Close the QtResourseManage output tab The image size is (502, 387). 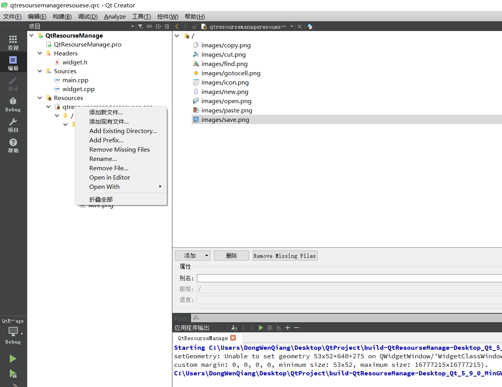click(233, 338)
